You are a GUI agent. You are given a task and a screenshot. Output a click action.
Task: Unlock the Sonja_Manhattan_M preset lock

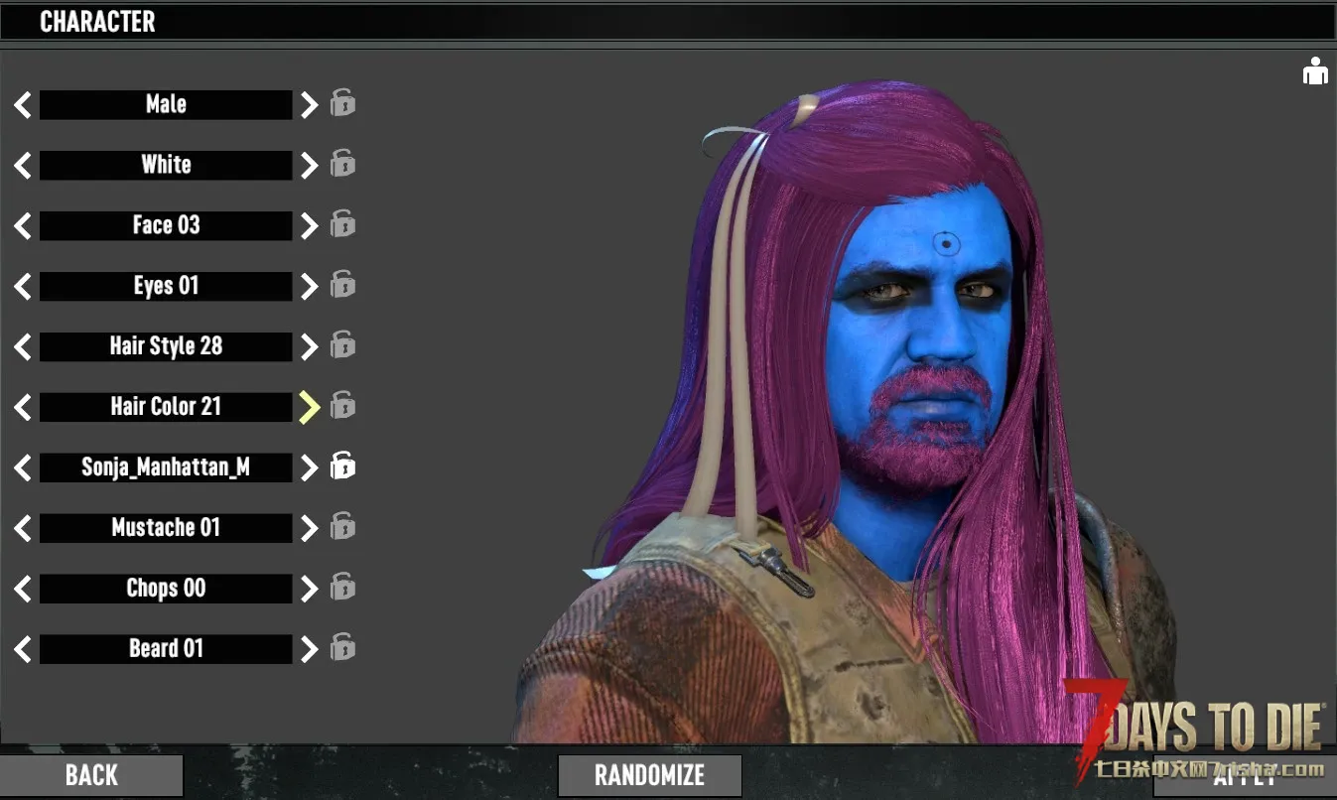[342, 466]
